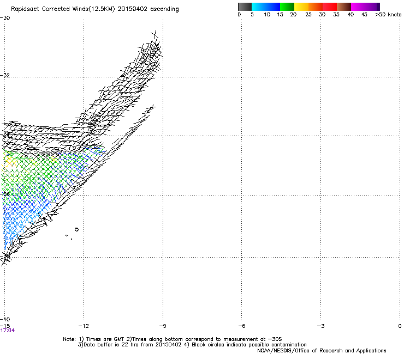This screenshot has height=354, width=404.
Task: Click the '0' longitude axis label
Action: (x=400, y=326)
